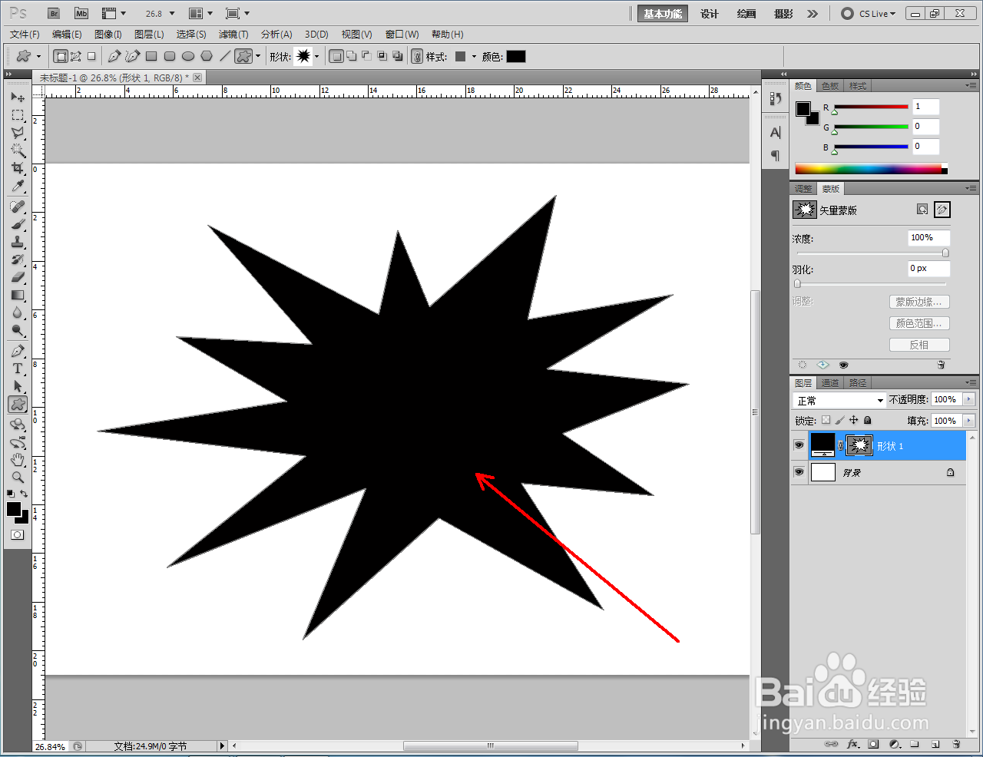Open the Arrange Documents dropdown
Image resolution: width=983 pixels, height=757 pixels.
tap(201, 13)
